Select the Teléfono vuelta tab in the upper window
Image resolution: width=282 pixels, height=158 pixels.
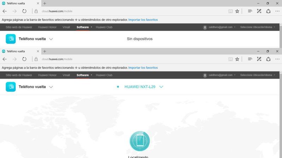pyautogui.click(x=20, y=3)
